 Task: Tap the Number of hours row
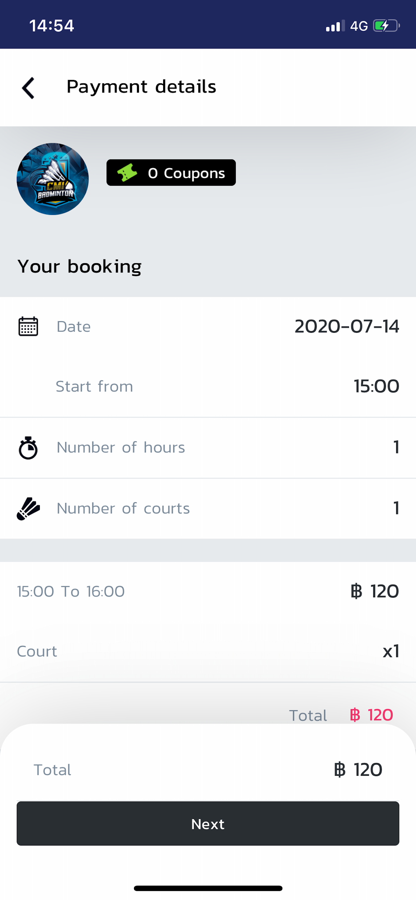coord(208,448)
